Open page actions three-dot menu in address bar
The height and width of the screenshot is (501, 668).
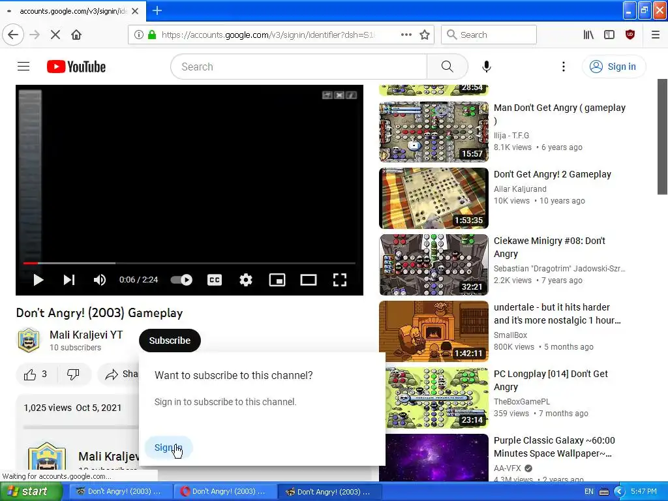click(406, 35)
